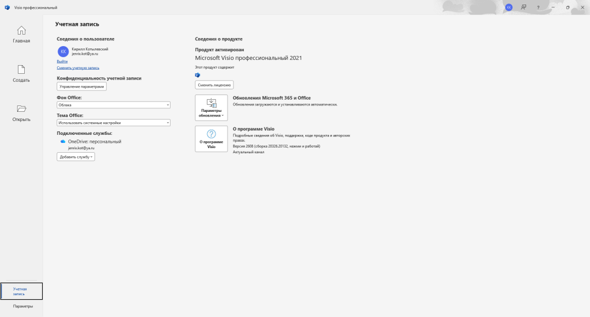Viewport: 590px width, 317px height.
Task: Click the OneDrive cloud icon
Action: 63,142
